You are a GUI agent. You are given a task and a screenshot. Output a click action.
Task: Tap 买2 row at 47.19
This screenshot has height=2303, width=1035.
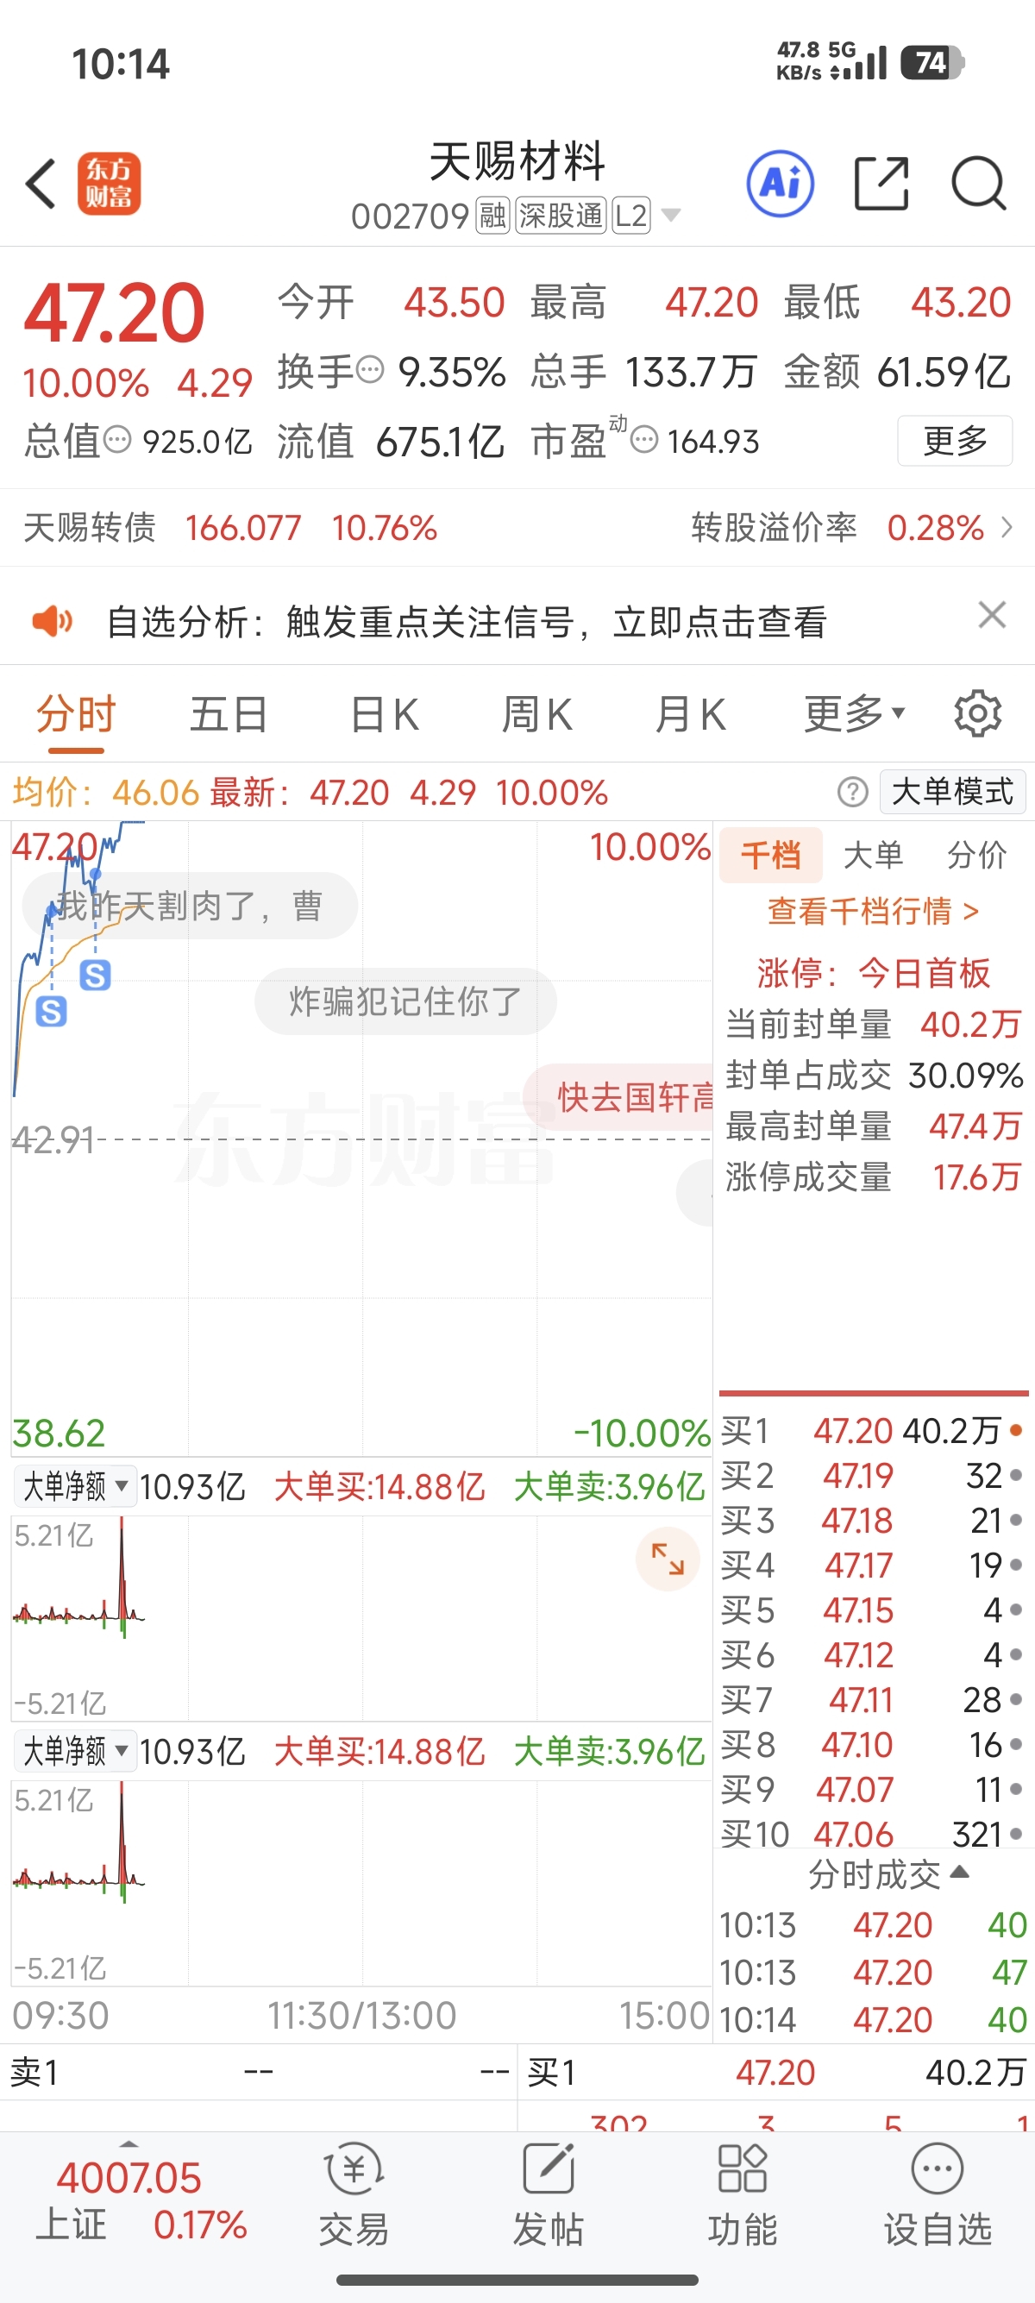tap(873, 1475)
